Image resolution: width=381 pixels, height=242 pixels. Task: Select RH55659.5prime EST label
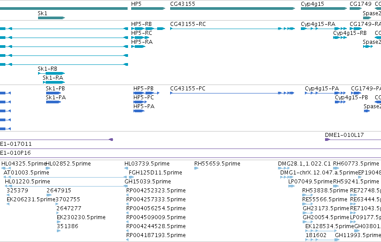point(217,164)
